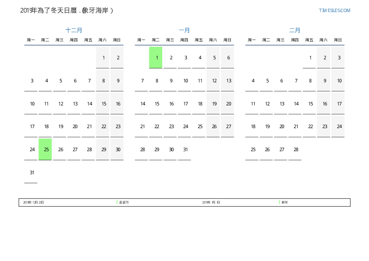Select the 二月 month heading

click(295, 30)
